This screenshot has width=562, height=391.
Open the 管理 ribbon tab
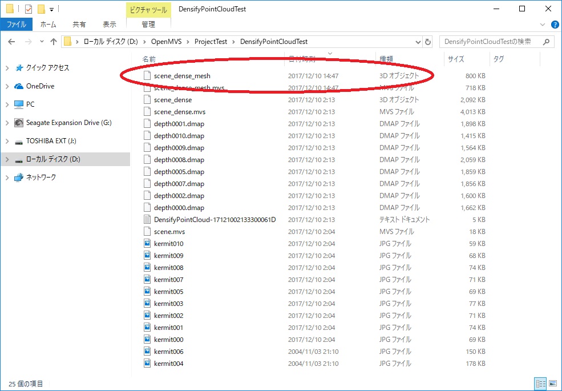click(x=148, y=25)
